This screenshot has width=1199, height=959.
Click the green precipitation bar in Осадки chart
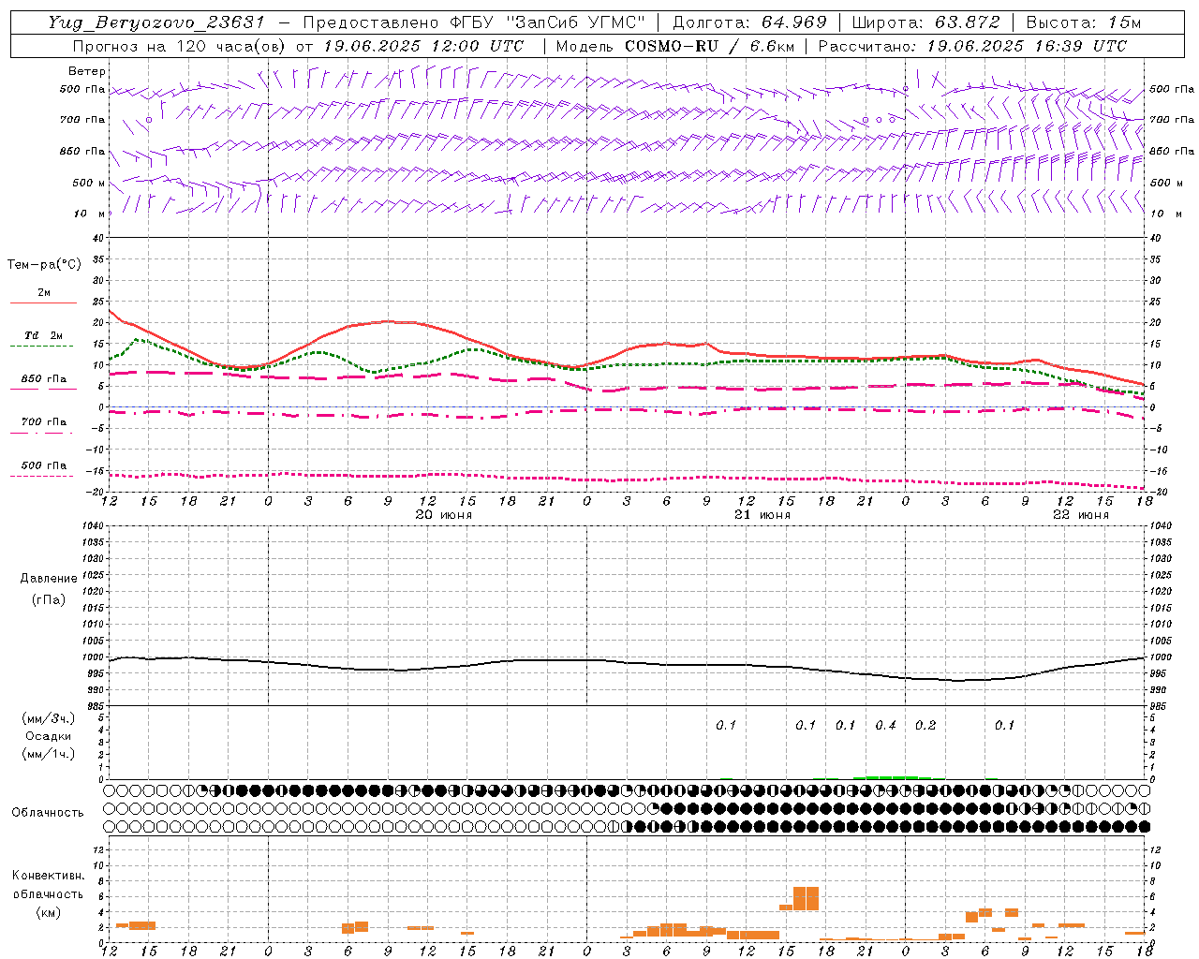coord(892,777)
